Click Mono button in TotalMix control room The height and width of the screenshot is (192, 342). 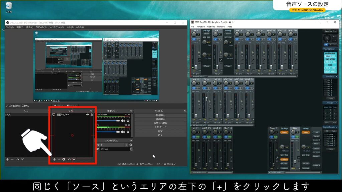click(x=316, y=144)
